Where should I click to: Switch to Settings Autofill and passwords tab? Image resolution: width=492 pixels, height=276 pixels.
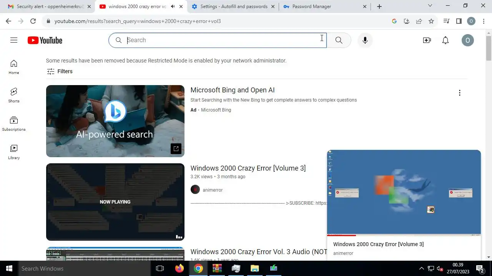pos(233,7)
